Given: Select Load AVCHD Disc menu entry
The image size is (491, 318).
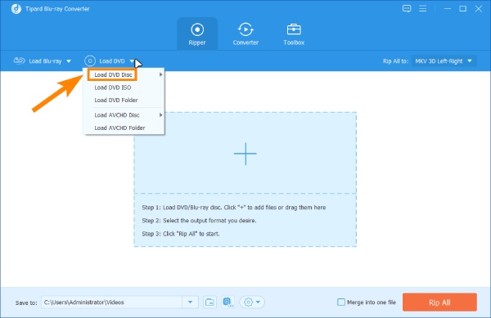Looking at the screenshot, I should [124, 115].
